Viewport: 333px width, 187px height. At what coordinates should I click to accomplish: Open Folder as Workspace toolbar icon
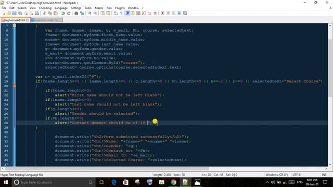[149, 14]
